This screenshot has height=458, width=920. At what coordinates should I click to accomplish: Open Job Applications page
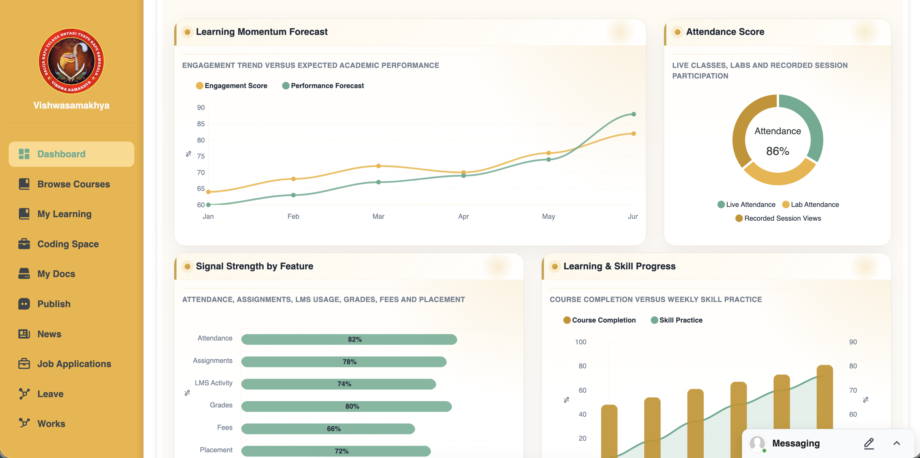tap(71, 364)
